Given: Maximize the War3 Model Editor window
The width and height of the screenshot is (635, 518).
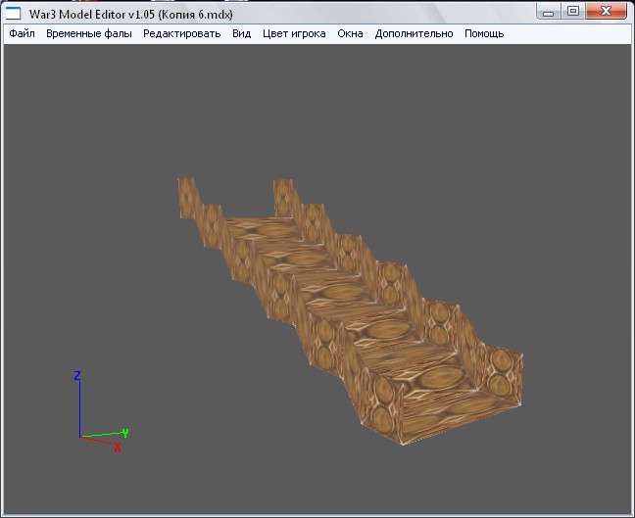Looking at the screenshot, I should point(573,11).
